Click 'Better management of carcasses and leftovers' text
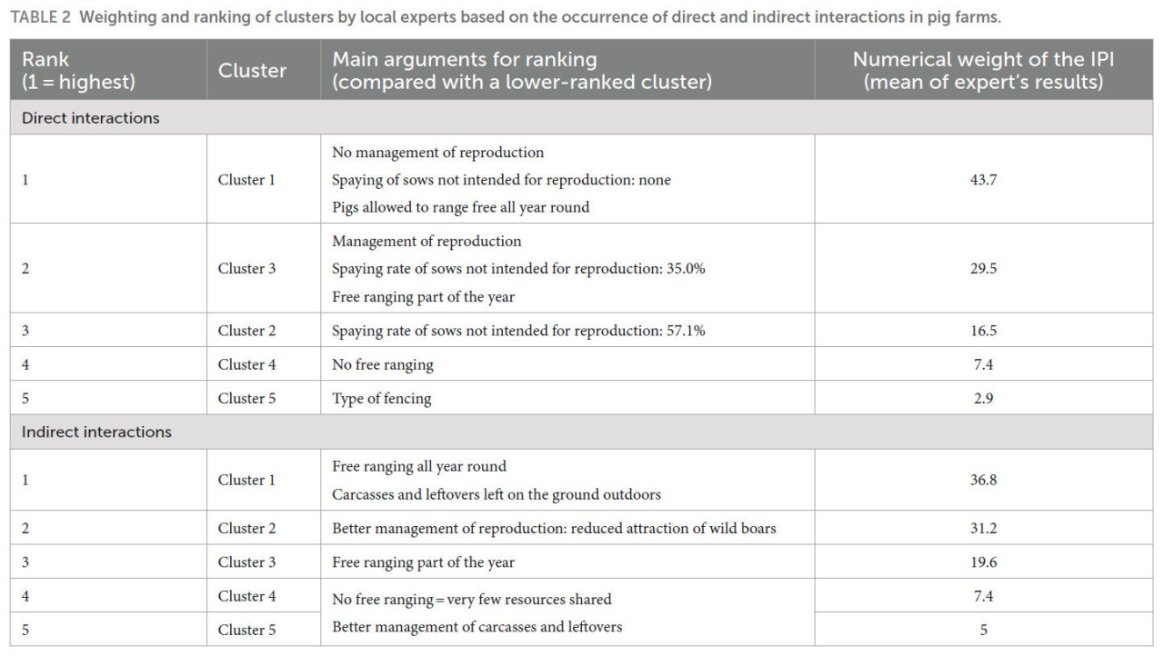Image resolution: width=1164 pixels, height=656 pixels. [x=477, y=626]
